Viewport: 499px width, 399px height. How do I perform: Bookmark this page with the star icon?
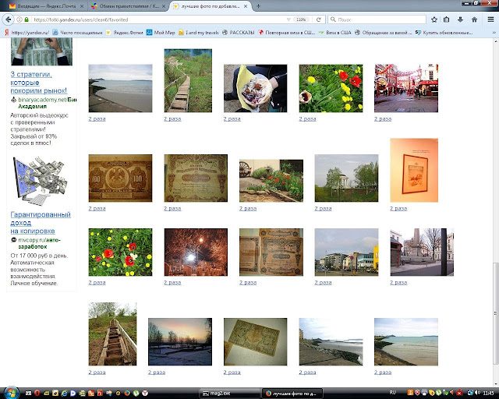[x=434, y=19]
